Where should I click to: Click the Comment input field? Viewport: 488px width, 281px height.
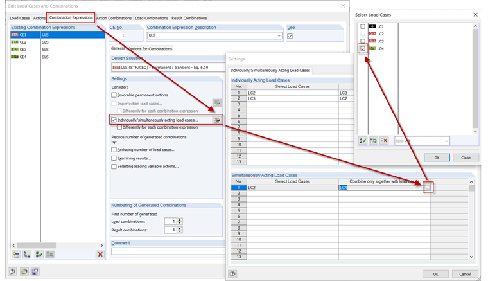(168, 251)
